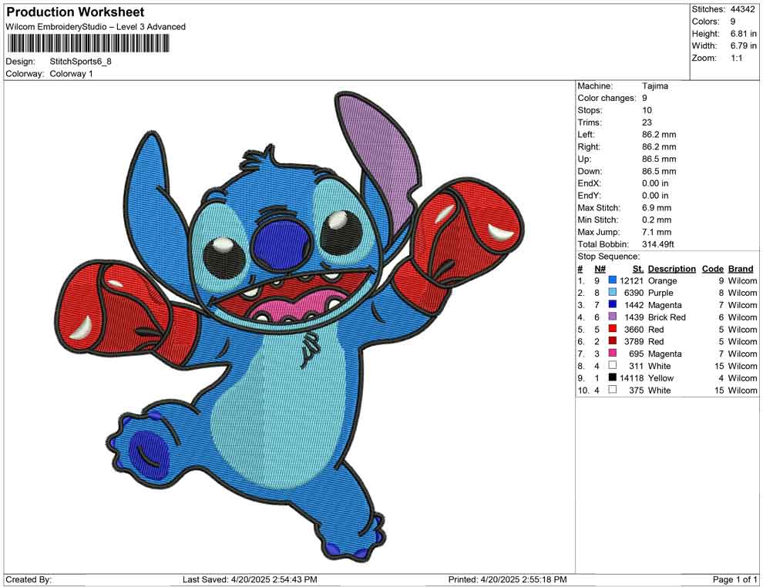Click the Total Bobbin value '314.49ft'
Viewport: 763px width, 587px height.
point(658,244)
